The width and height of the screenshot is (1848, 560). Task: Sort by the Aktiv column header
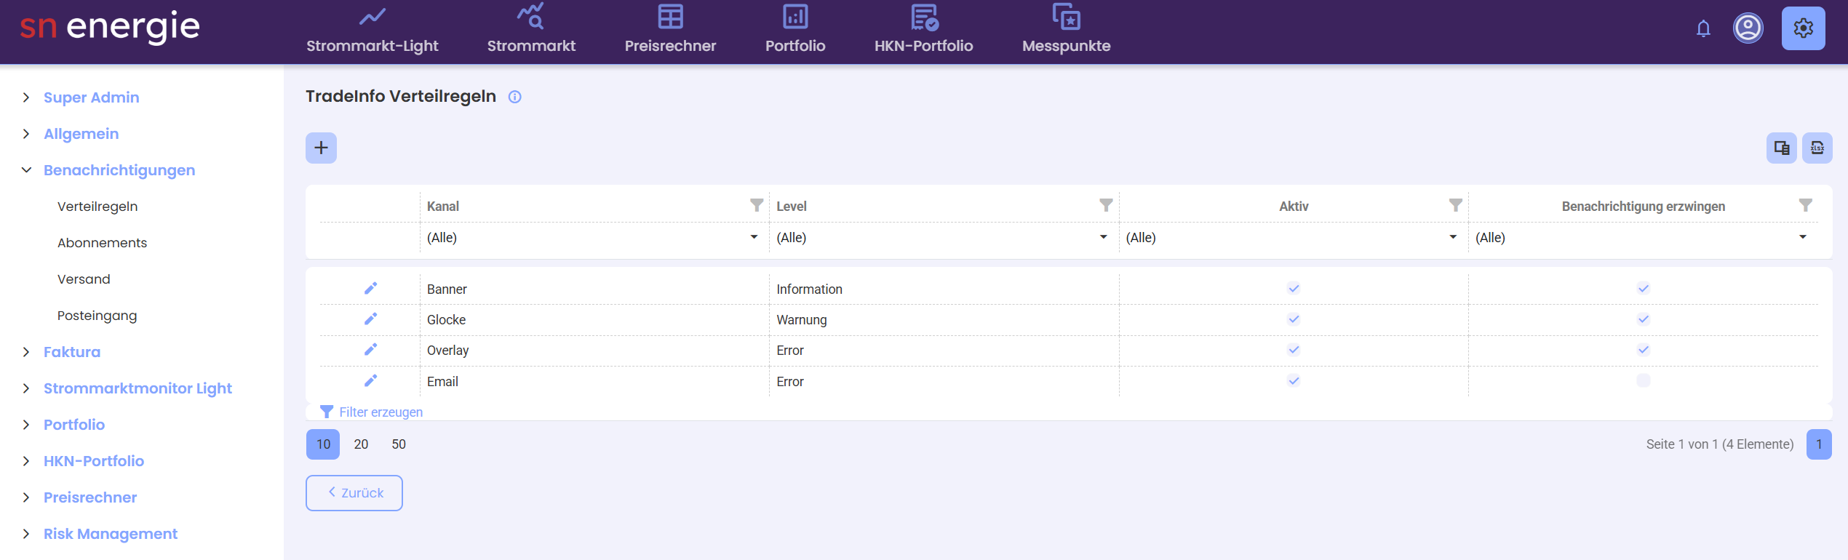(x=1294, y=207)
